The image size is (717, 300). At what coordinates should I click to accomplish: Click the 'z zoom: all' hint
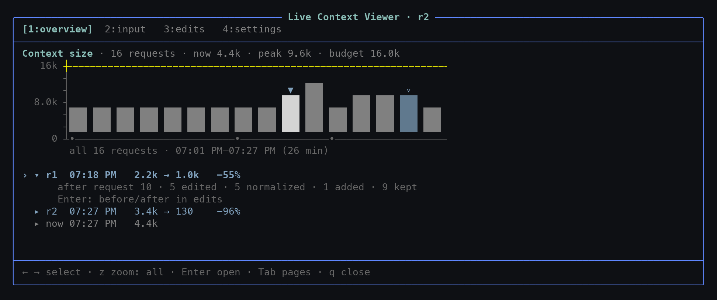pyautogui.click(x=131, y=272)
